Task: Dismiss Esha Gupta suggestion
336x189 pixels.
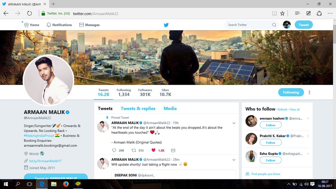Action: pyautogui.click(x=308, y=153)
